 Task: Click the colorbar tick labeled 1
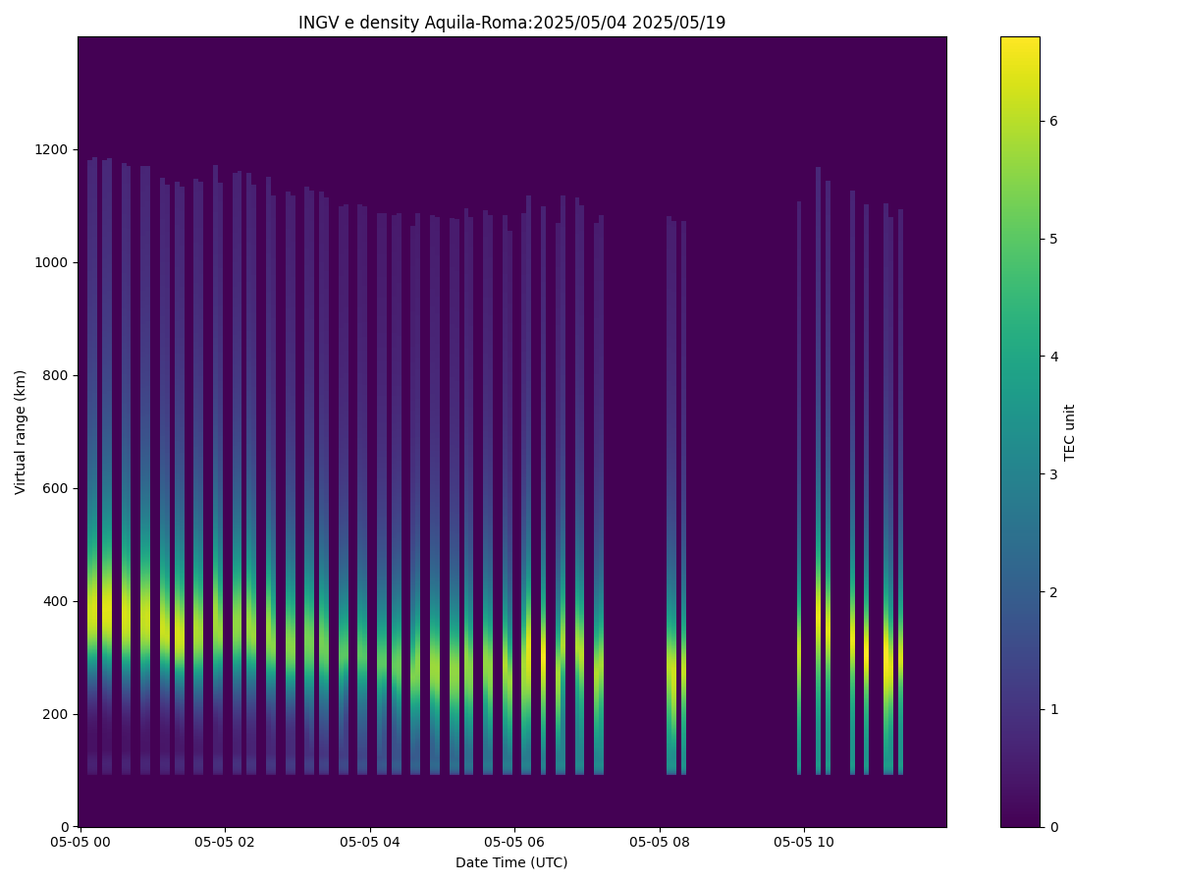click(1053, 709)
